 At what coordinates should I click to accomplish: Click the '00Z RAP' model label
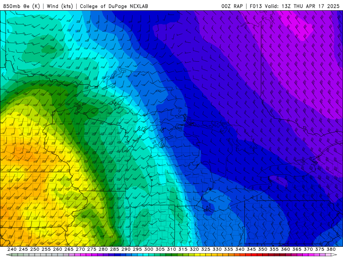(x=232, y=6)
